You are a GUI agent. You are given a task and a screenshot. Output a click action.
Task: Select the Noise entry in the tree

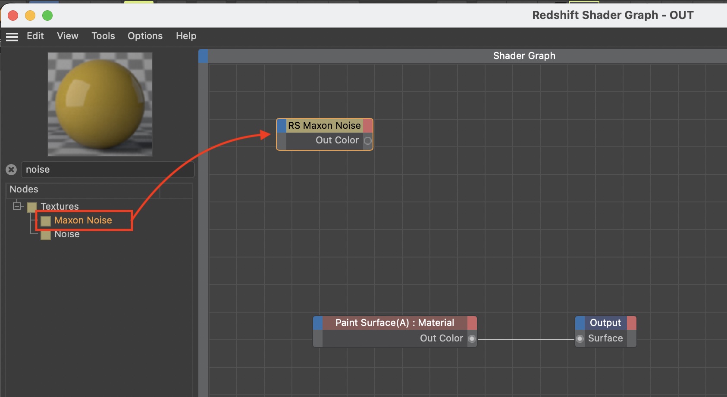[x=67, y=234]
